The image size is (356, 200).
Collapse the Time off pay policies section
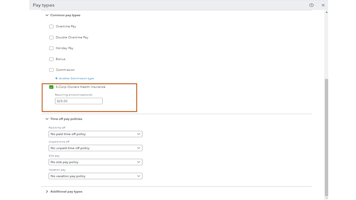(47, 119)
